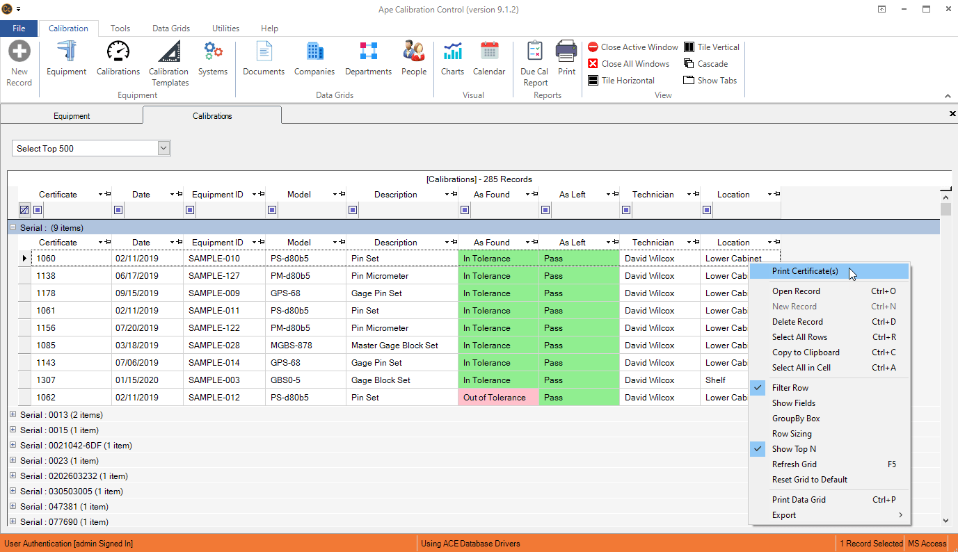The image size is (958, 552).
Task: Click the vertical scrollbar down arrow
Action: click(945, 520)
